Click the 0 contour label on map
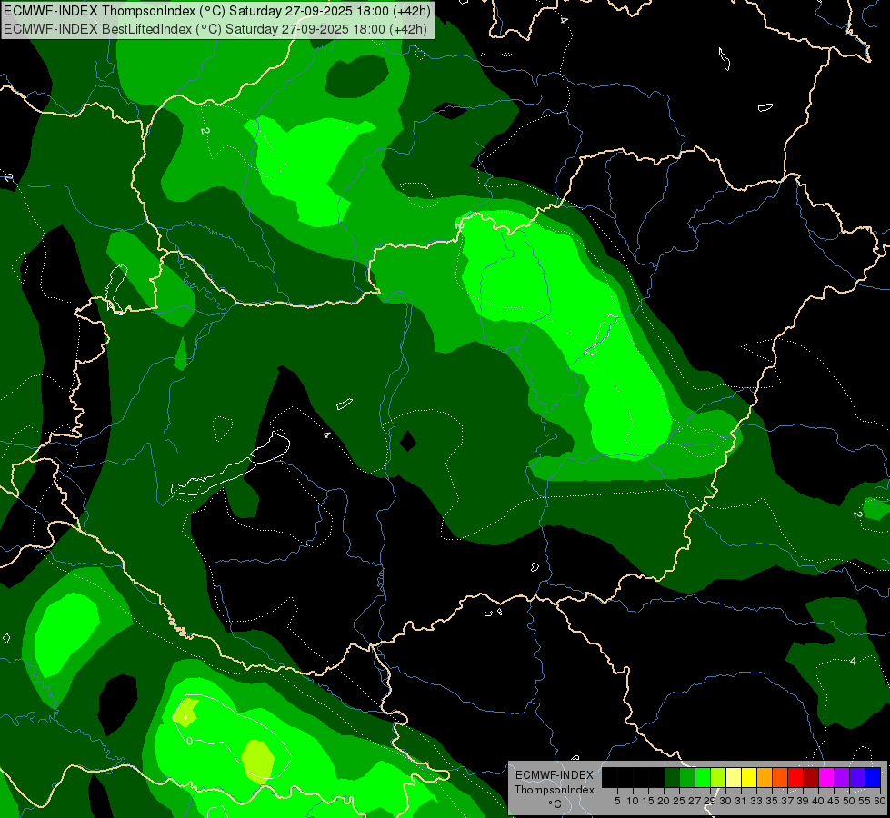 190,740
